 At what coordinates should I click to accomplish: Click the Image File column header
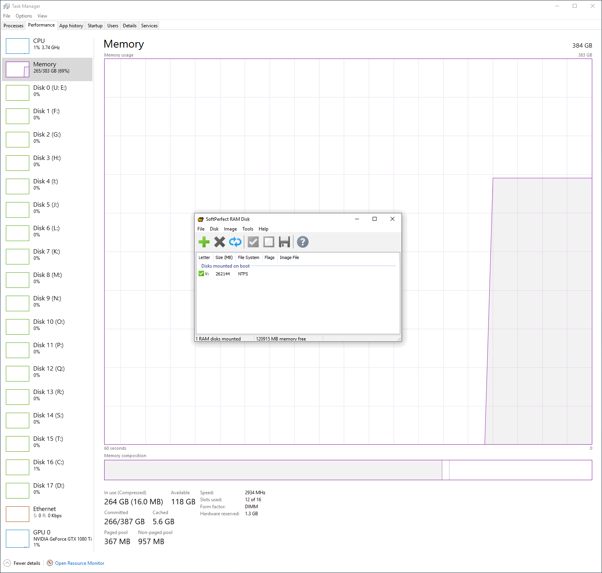coord(289,257)
